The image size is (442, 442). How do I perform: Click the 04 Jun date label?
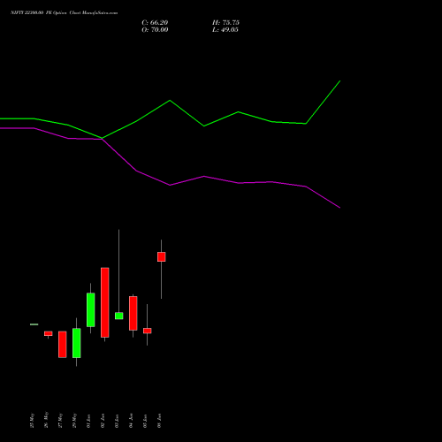tap(131, 421)
